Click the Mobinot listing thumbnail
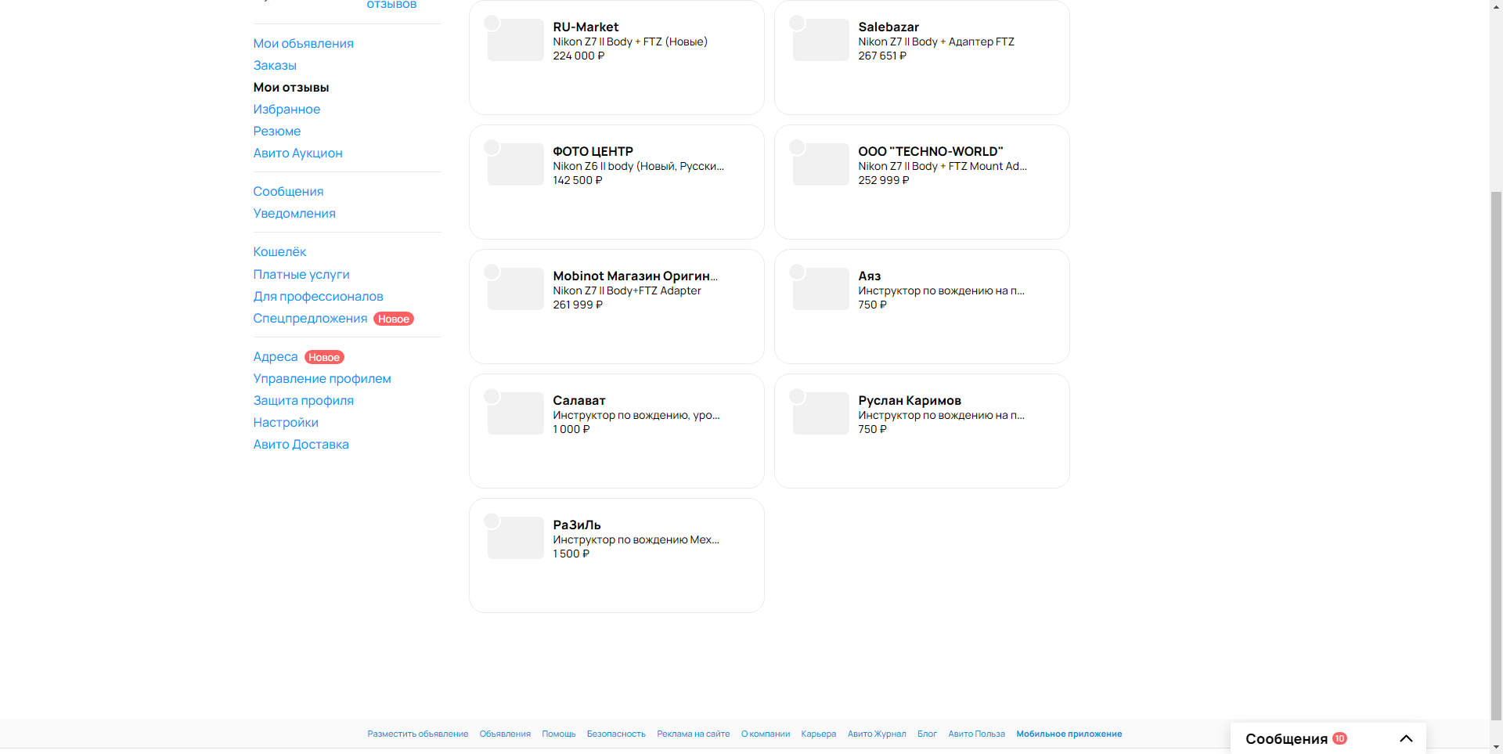 pyautogui.click(x=516, y=289)
